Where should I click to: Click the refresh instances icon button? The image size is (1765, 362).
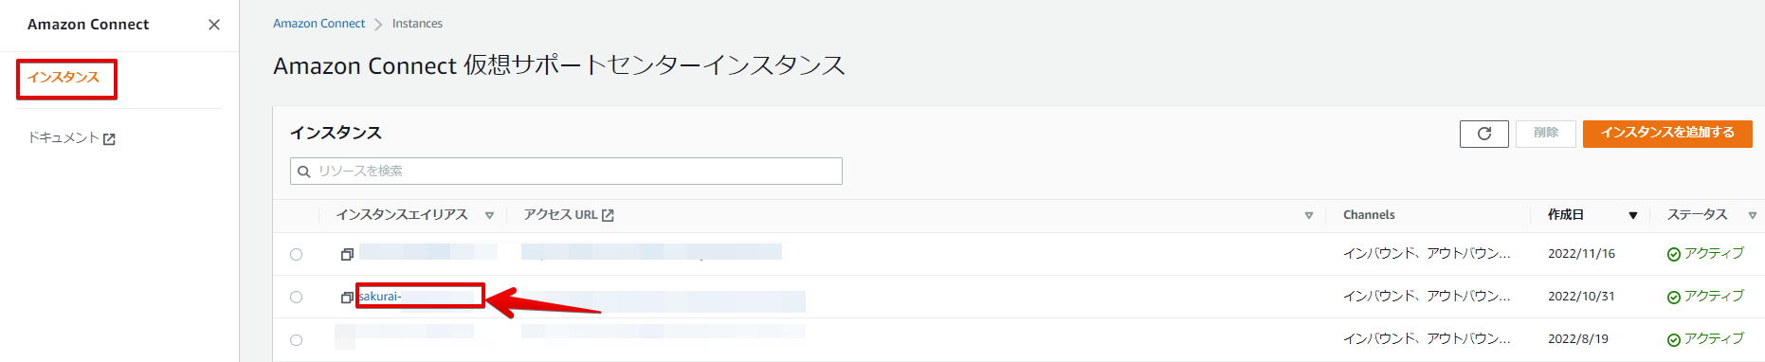[1483, 134]
